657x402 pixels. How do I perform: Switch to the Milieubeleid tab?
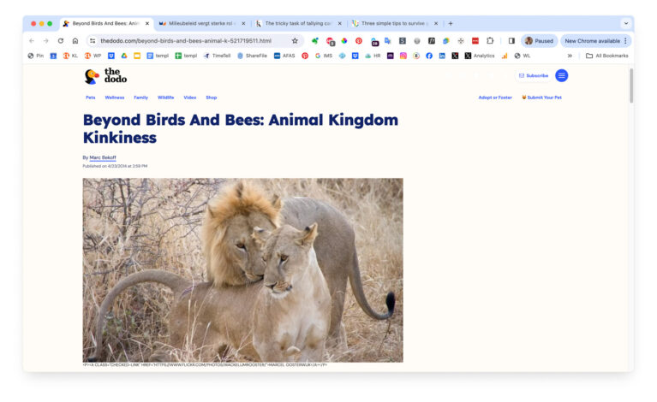pyautogui.click(x=201, y=23)
